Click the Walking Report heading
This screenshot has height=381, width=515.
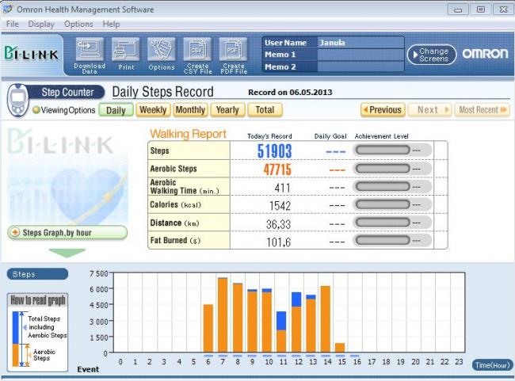[189, 134]
